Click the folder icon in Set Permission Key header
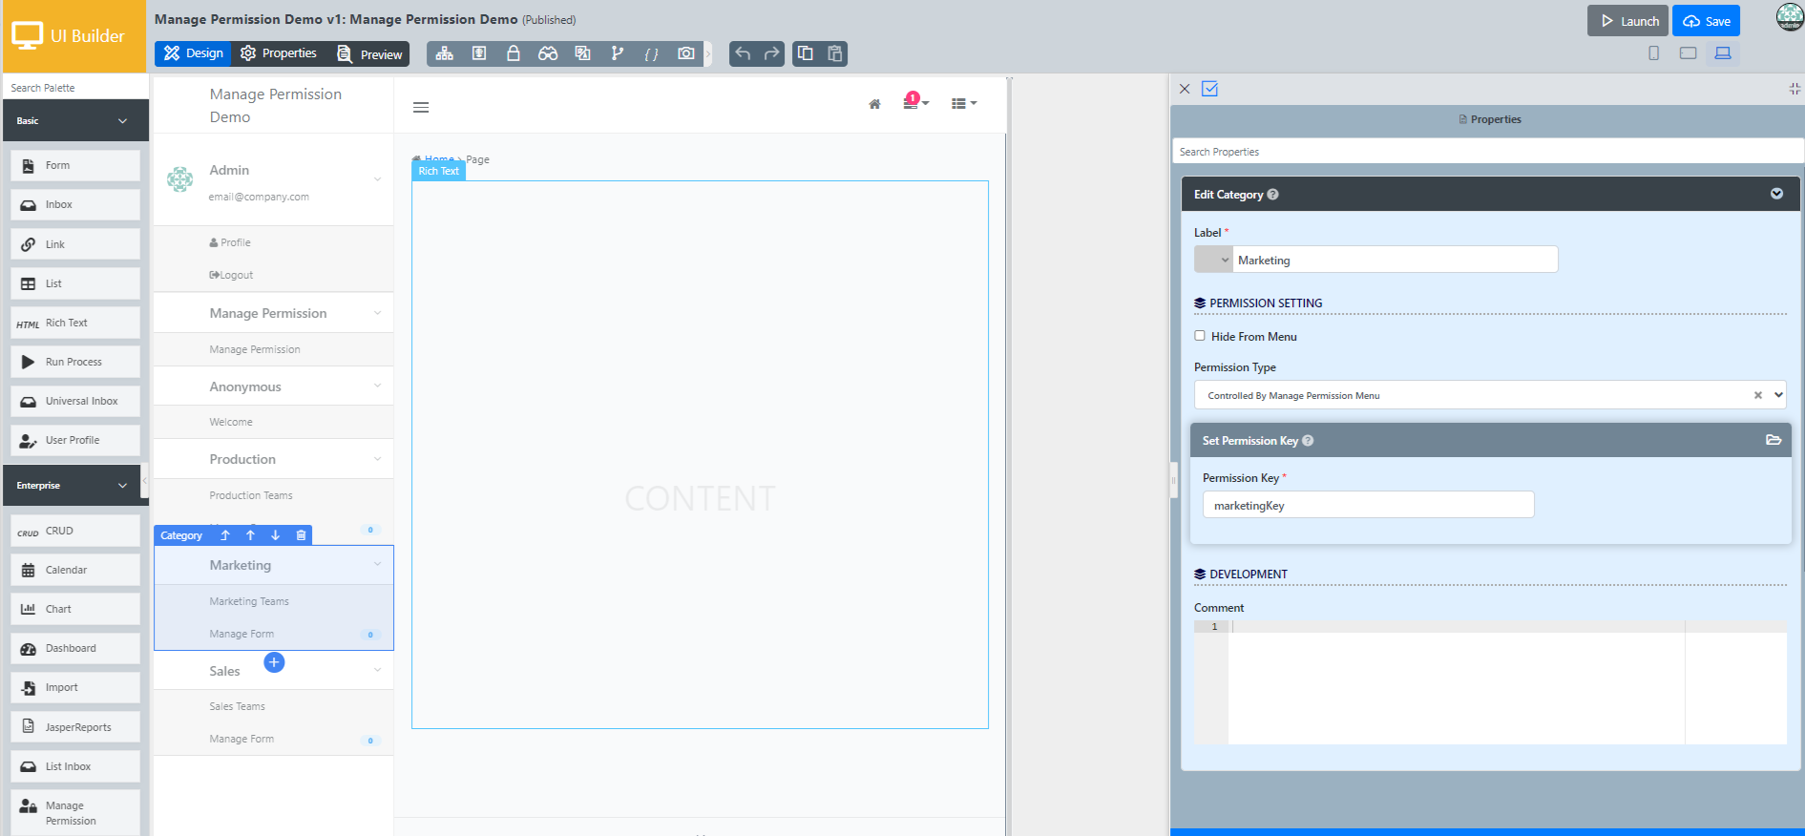The image size is (1805, 836). (1774, 440)
